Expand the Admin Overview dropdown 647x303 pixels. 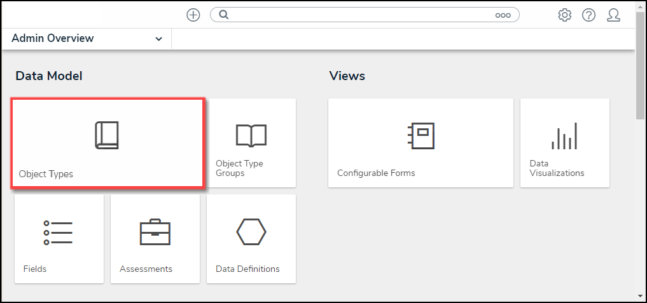[158, 39]
